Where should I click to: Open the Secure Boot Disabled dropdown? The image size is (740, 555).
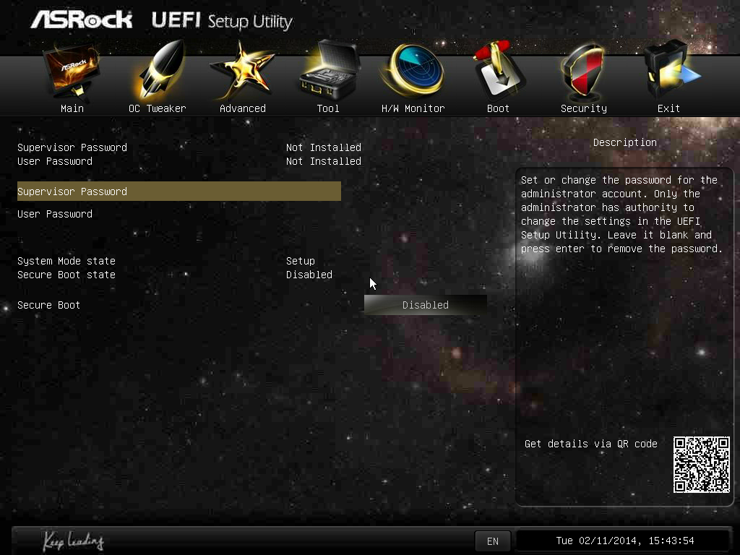pyautogui.click(x=425, y=305)
